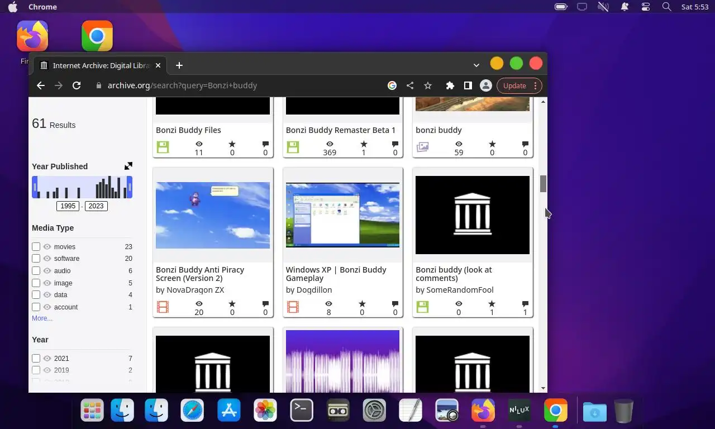The width and height of the screenshot is (715, 429).
Task: Go back to the previous page
Action: 40,85
